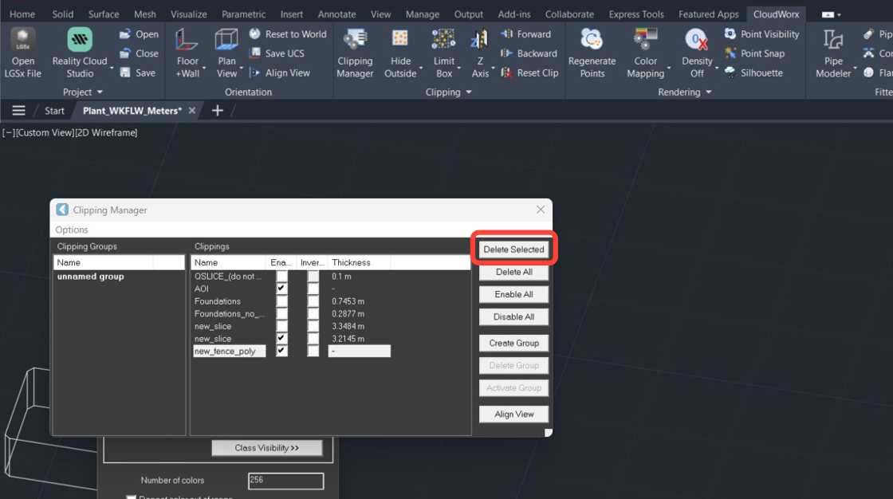
Task: Select Plan View tool
Action: [x=226, y=53]
